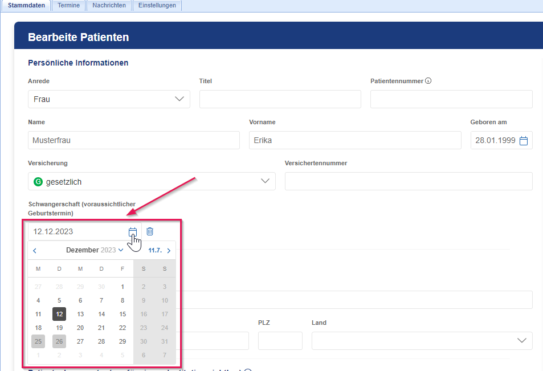Go to the Einstellungen tab
Viewport: 543px width, 371px height.
pyautogui.click(x=157, y=5)
